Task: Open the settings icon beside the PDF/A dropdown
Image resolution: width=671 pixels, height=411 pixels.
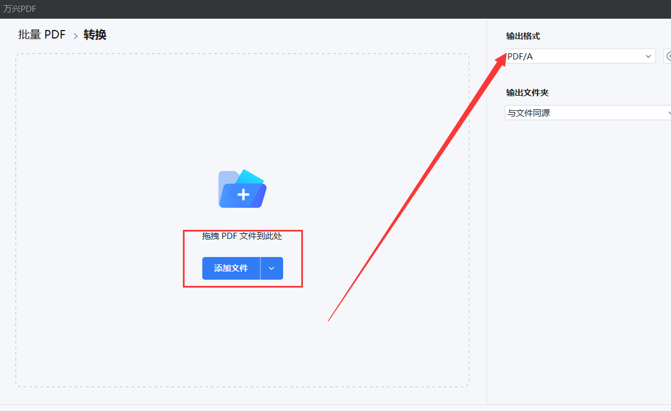Action: coord(668,56)
